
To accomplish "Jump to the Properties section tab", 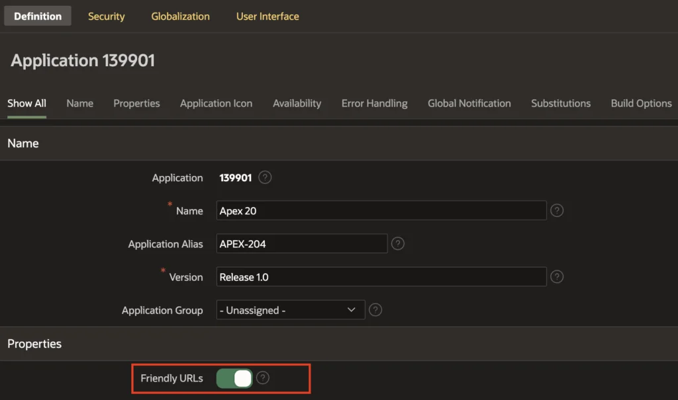I will click(136, 104).
